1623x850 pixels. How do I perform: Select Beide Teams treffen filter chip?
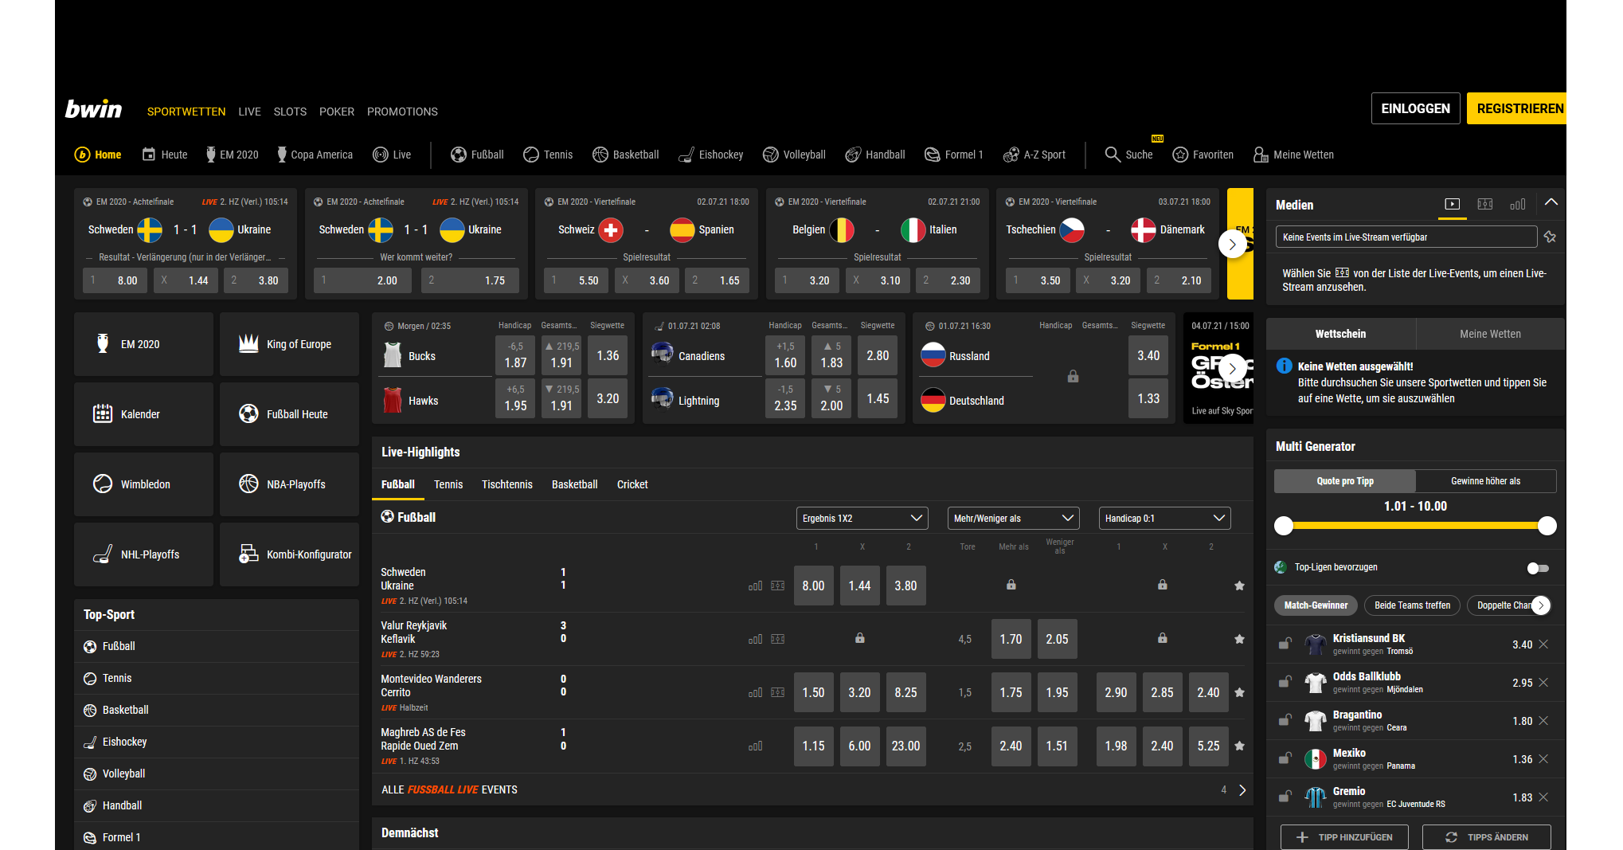1412,605
